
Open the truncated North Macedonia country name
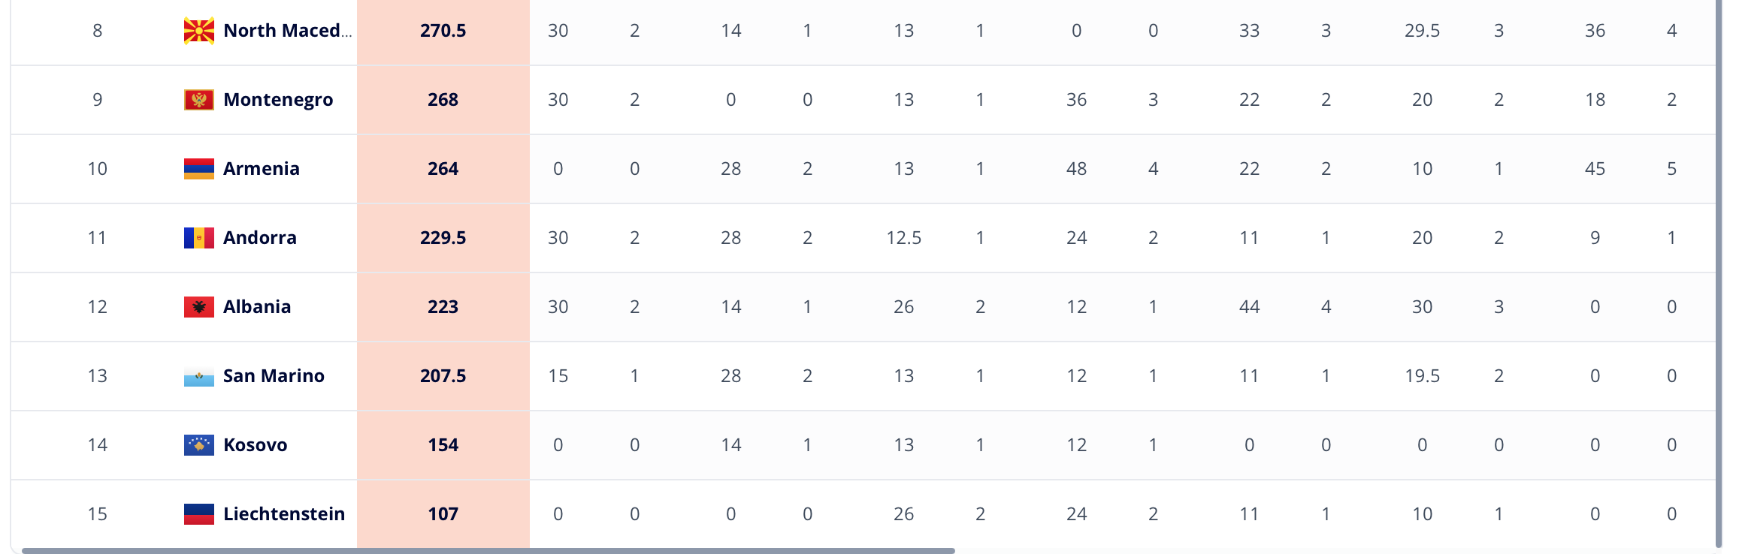pyautogui.click(x=288, y=31)
